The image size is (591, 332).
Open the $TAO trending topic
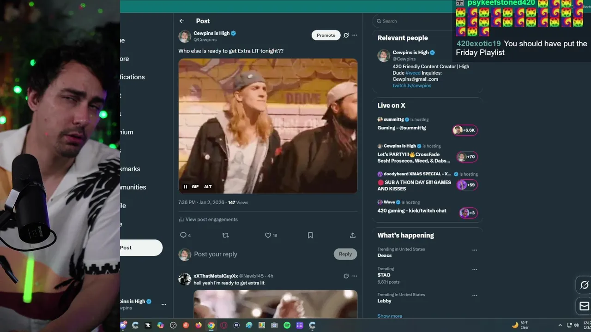(384, 275)
